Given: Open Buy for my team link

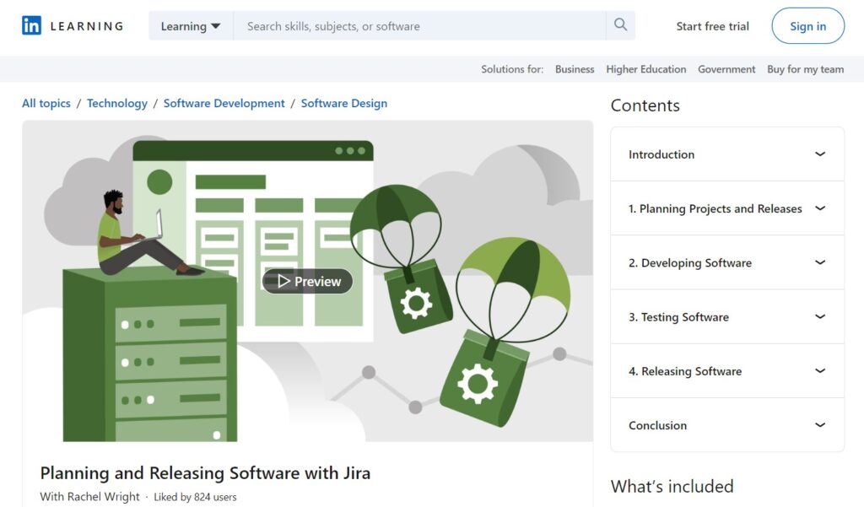Looking at the screenshot, I should (805, 69).
